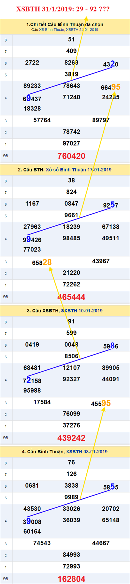Click the third prize number 65828
Viewport: 130px width, 584px height.
(x=42, y=262)
